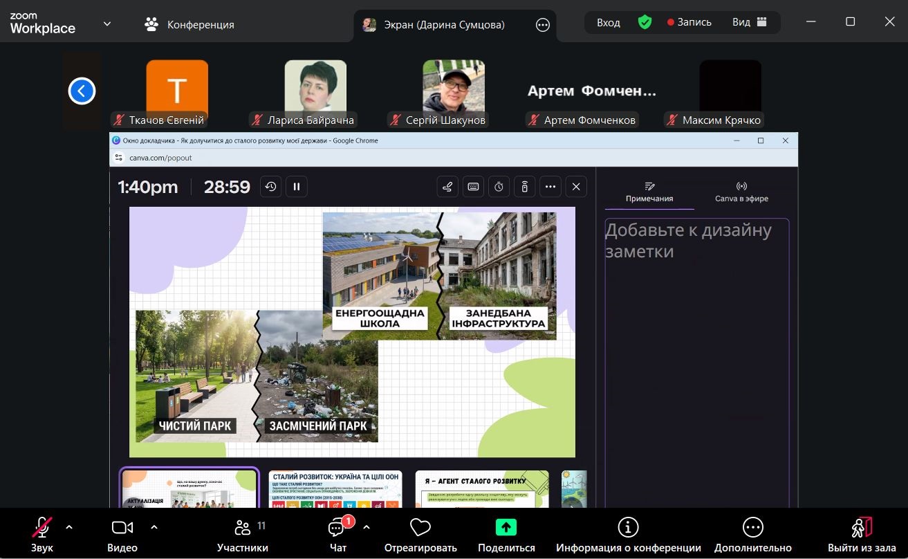Open the Чат panel with unread message
Viewport: 908px width, 559px height.
[x=337, y=533]
